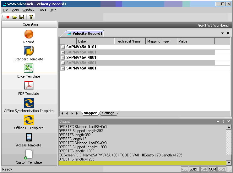Expand the first bold SAPMV45A.4001 row
Image resolution: width=233 pixels, height=173 pixels.
pos(63,58)
